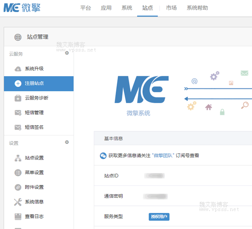Open the 系统升级 sidebar item
Image resolution: width=252 pixels, height=229 pixels.
[39, 69]
